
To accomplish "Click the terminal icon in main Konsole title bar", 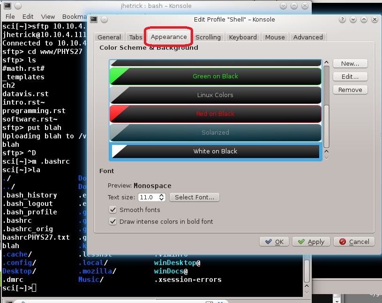I will (7, 6).
